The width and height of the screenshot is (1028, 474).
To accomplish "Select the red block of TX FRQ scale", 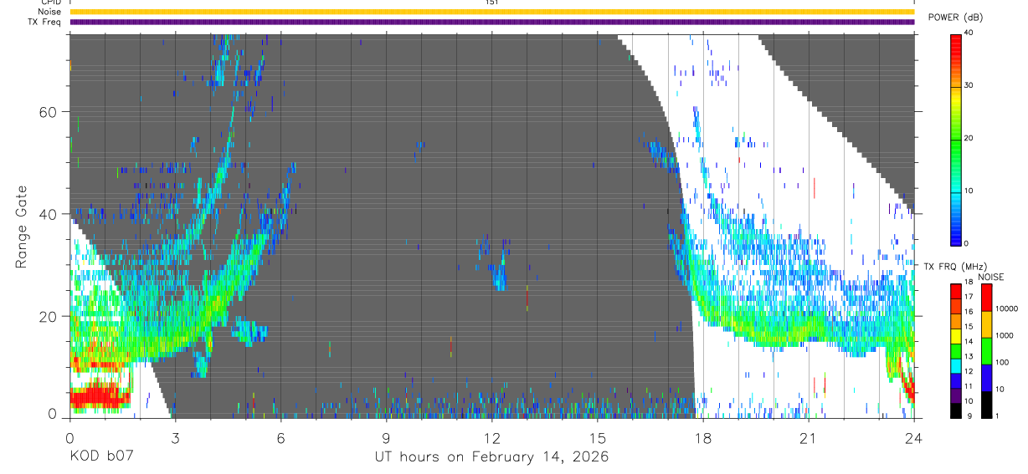I will (956, 291).
